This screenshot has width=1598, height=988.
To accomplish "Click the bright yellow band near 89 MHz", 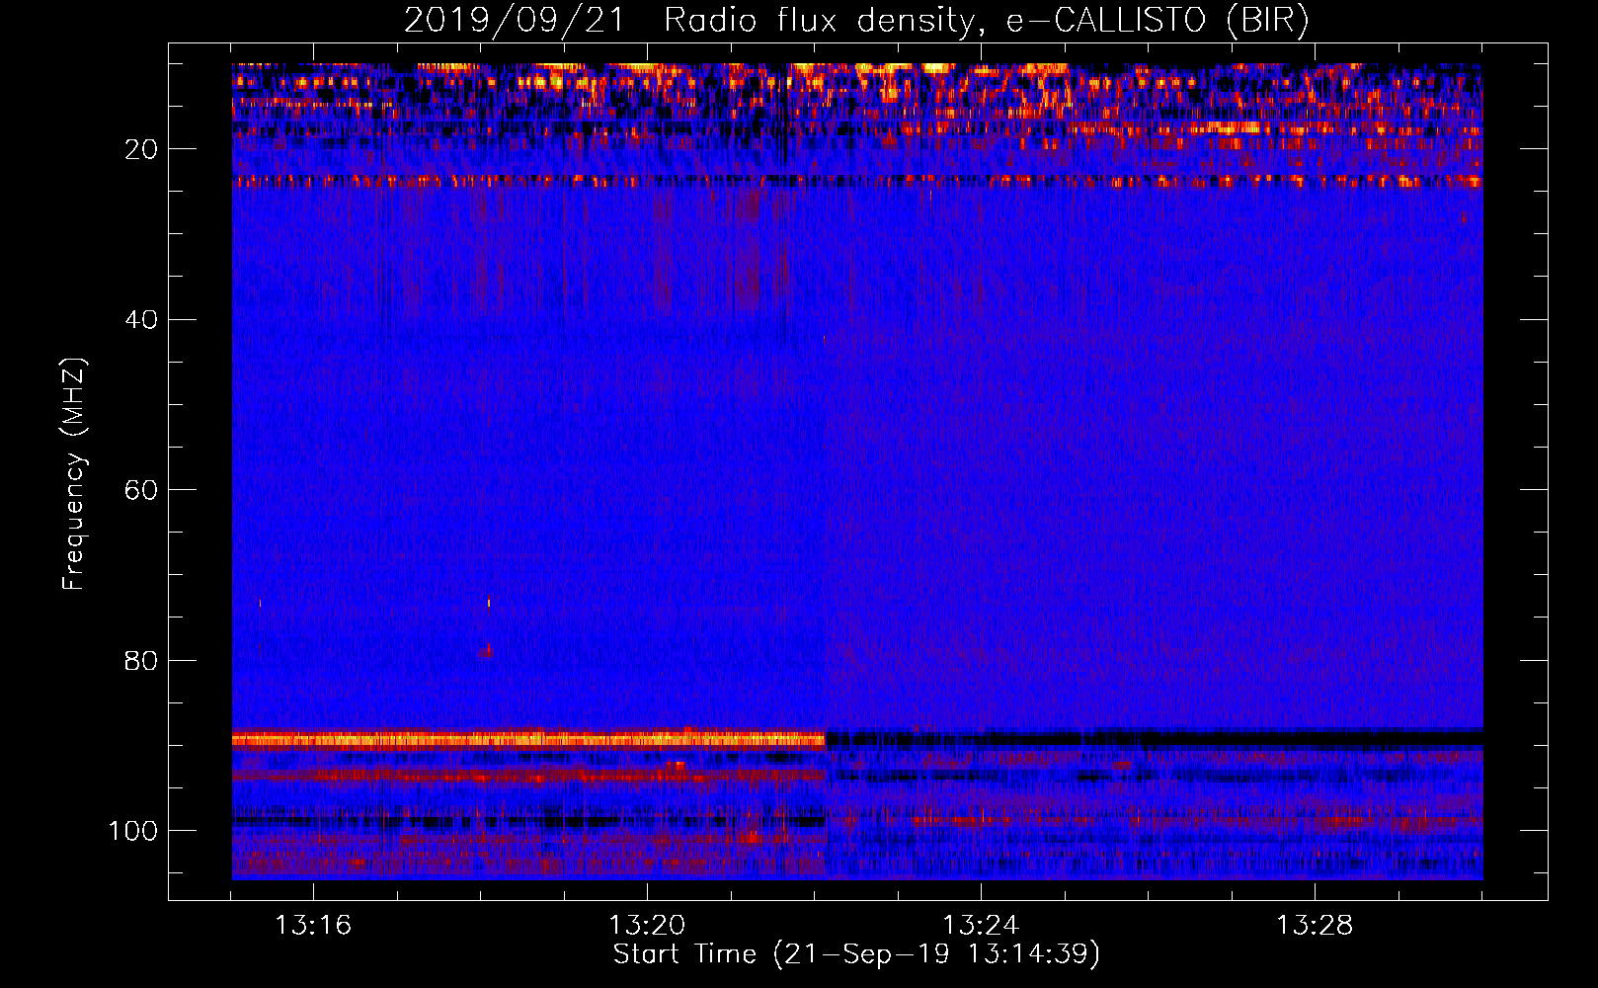I will point(528,738).
